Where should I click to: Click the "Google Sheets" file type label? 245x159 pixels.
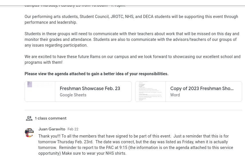click(x=73, y=95)
